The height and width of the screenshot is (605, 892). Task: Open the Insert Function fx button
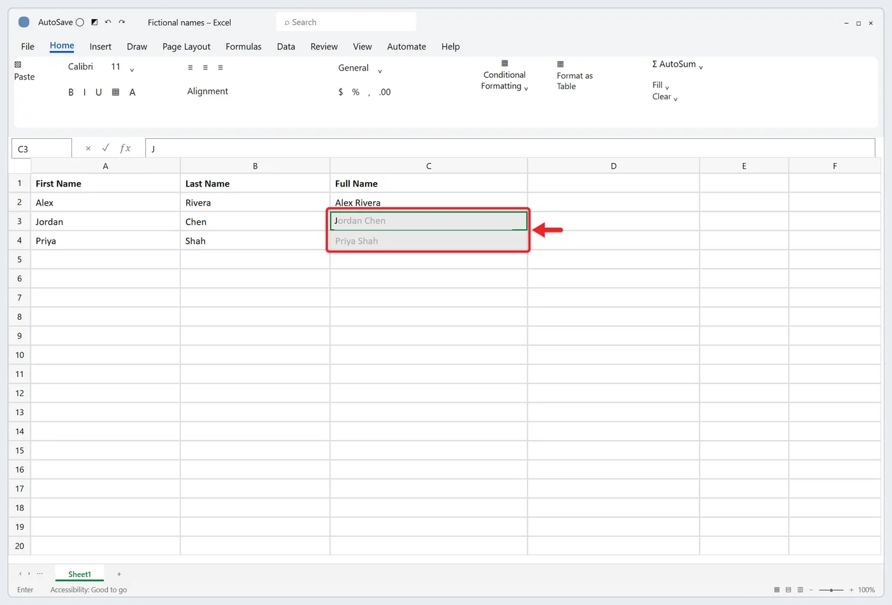[x=126, y=148]
